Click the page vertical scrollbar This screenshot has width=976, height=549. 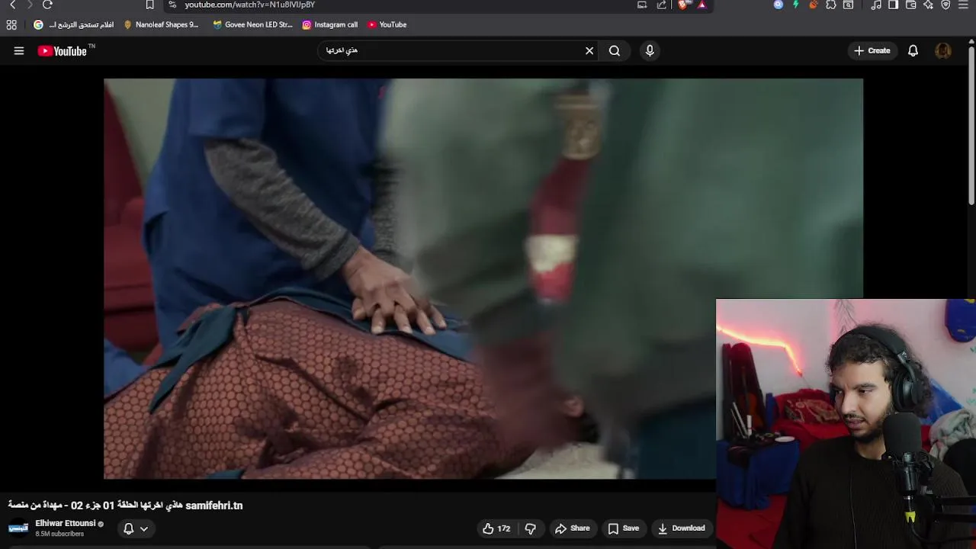pyautogui.click(x=971, y=126)
